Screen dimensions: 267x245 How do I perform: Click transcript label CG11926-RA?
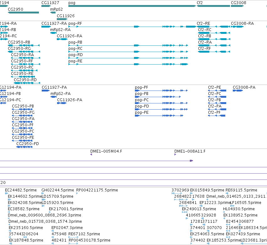pyautogui.click(x=69, y=36)
